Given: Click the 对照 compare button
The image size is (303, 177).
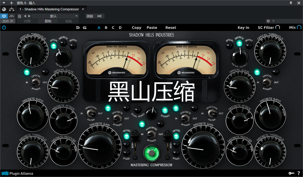Looking at the screenshot, I should click(27, 21).
